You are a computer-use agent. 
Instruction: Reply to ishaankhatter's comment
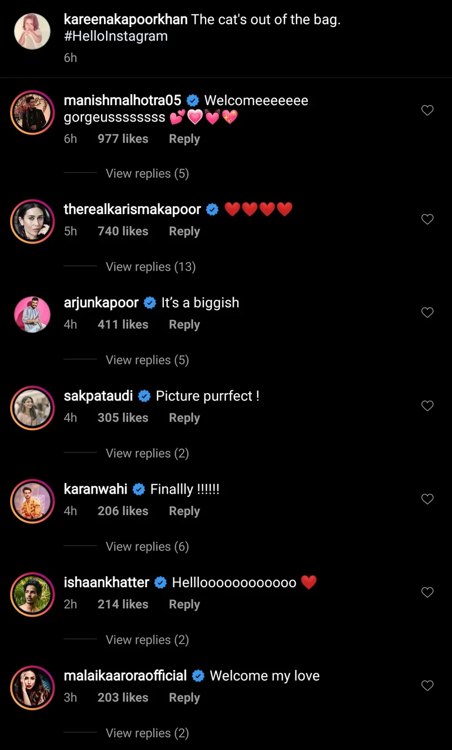click(x=184, y=604)
